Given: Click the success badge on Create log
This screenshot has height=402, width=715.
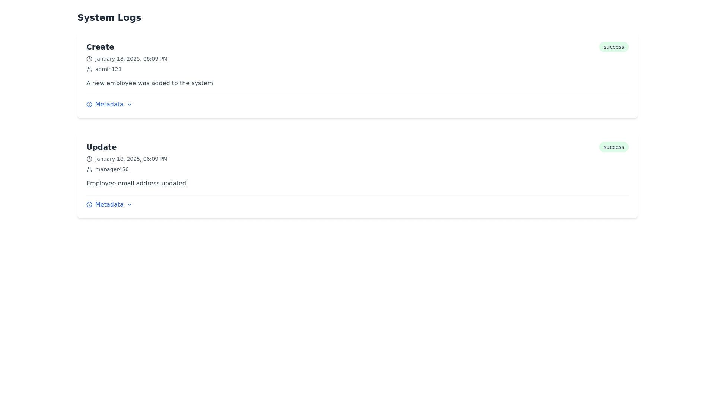Looking at the screenshot, I should [x=614, y=47].
